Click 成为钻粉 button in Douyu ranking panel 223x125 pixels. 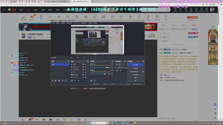195,29
